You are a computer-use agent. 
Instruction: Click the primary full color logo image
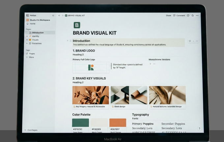click(x=91, y=67)
